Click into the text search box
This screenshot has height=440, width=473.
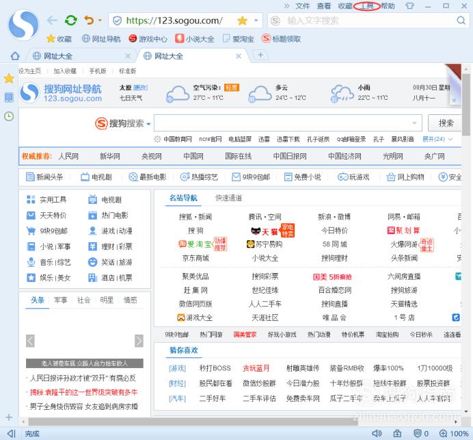pyautogui.click(x=370, y=21)
